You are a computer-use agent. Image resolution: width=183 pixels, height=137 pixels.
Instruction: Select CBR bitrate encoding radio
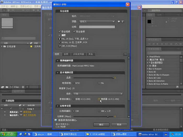(74, 111)
